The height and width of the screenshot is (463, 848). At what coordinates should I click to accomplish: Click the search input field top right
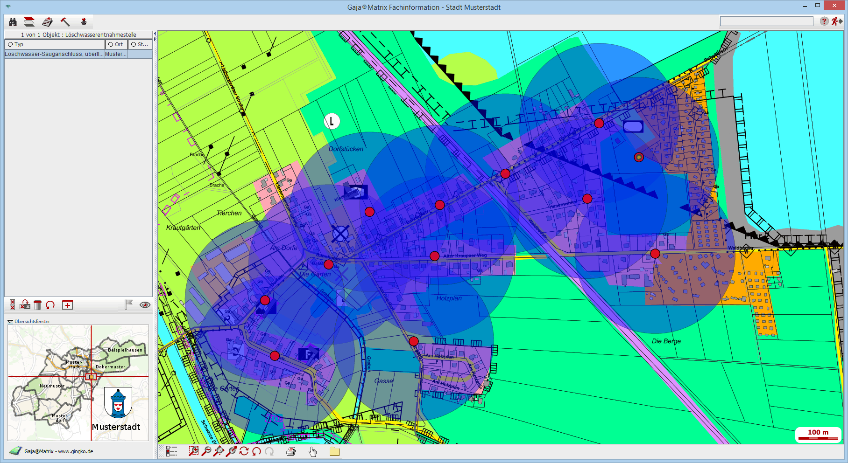click(766, 21)
